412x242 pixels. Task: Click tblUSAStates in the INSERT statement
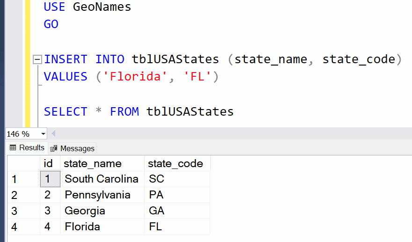tap(175, 59)
